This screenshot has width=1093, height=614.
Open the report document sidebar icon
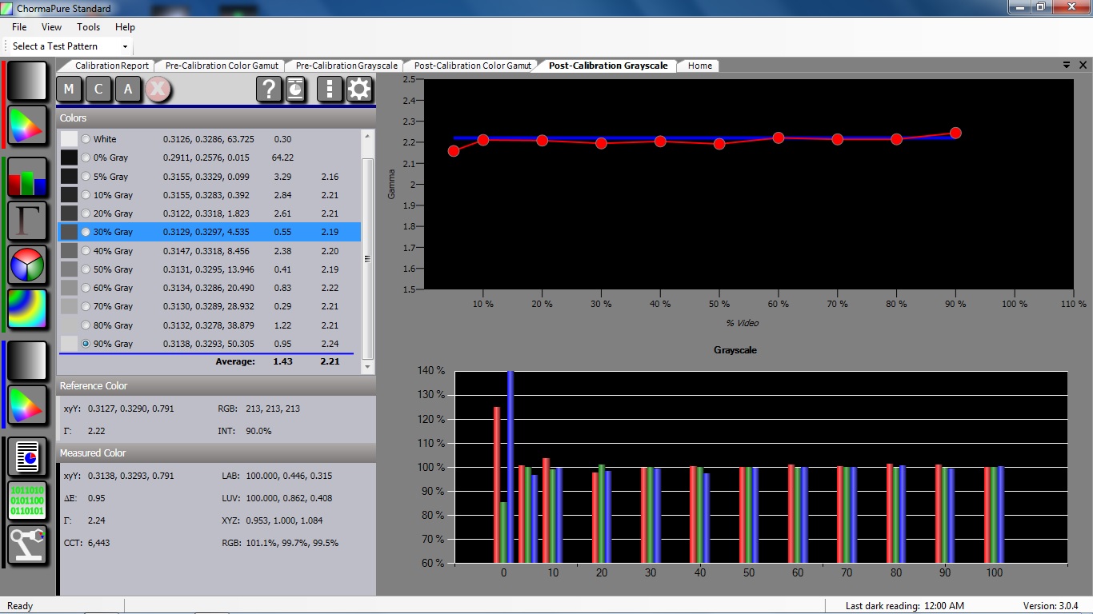[26, 457]
